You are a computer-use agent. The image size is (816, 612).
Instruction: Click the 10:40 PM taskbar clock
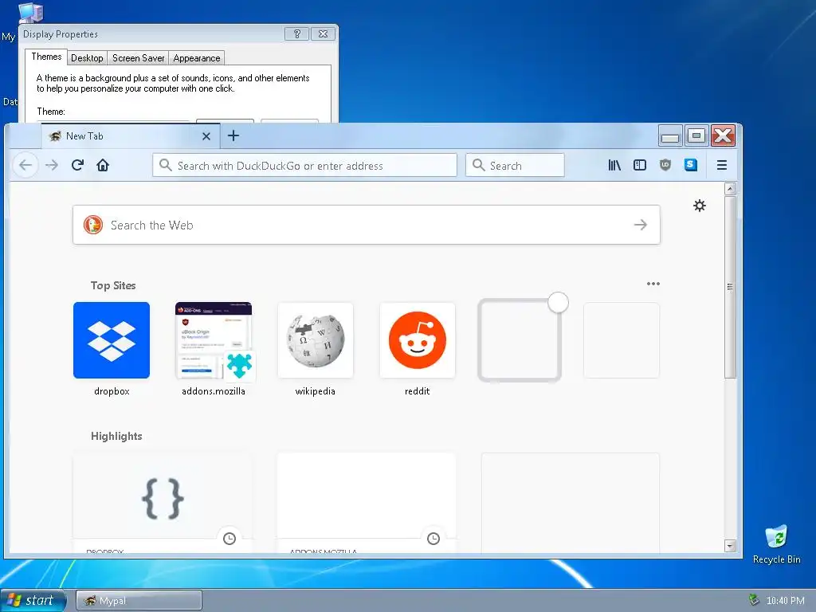(x=785, y=601)
